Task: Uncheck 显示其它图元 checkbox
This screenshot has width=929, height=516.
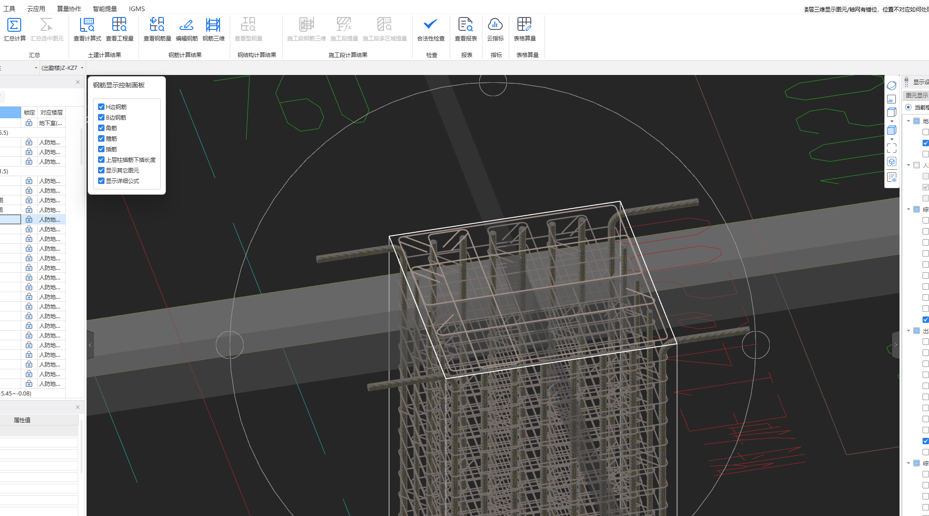Action: (101, 170)
